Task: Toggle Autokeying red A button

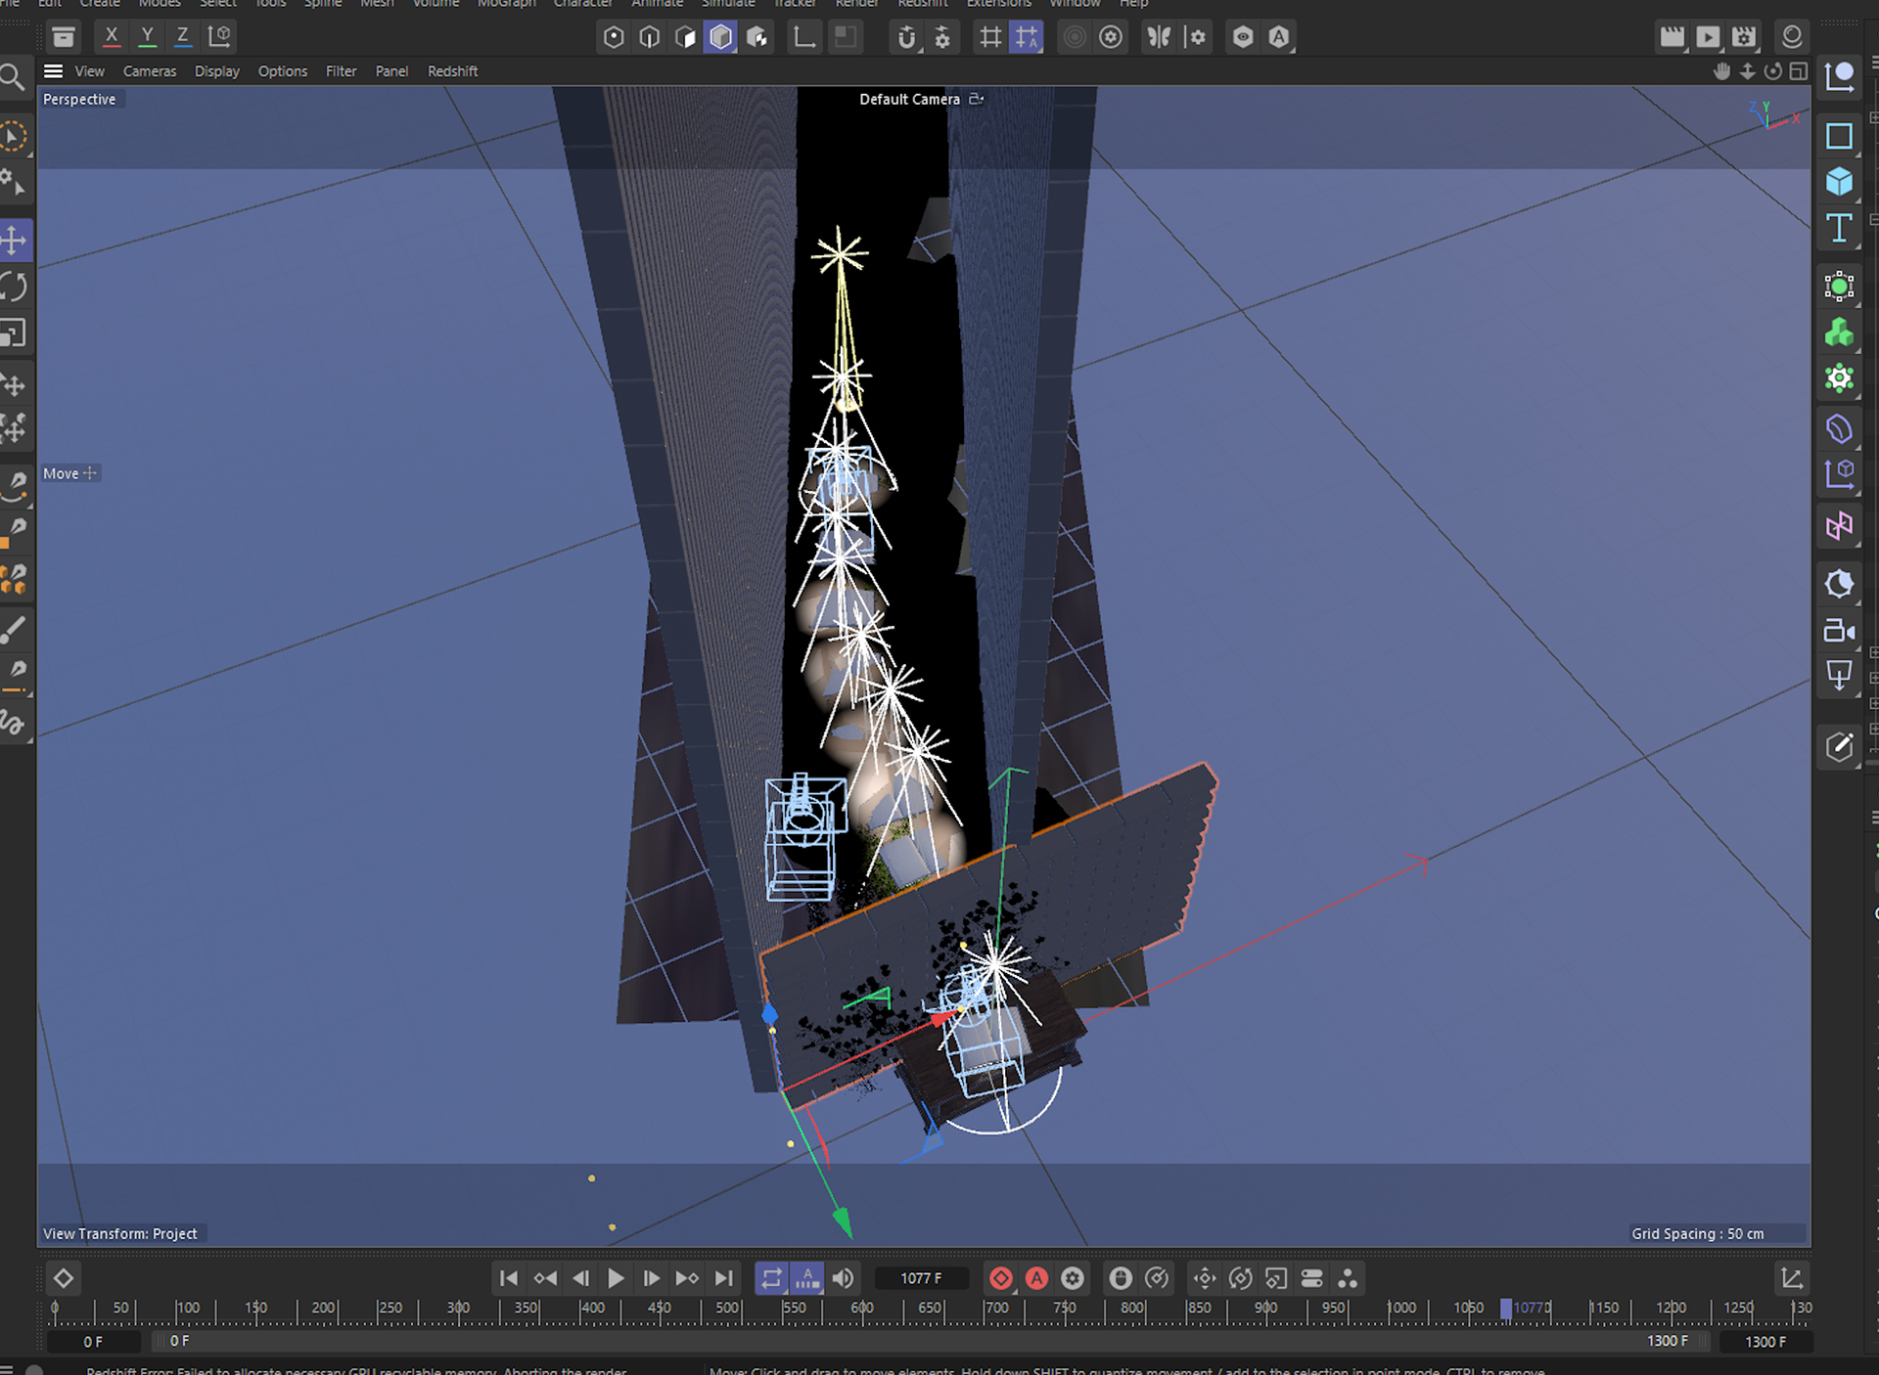Action: (1036, 1278)
